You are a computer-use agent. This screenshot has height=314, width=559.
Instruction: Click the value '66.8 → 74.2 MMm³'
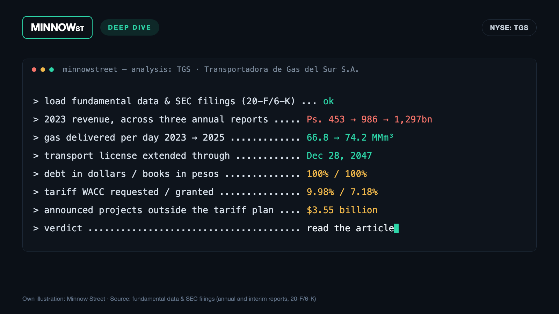coord(350,137)
